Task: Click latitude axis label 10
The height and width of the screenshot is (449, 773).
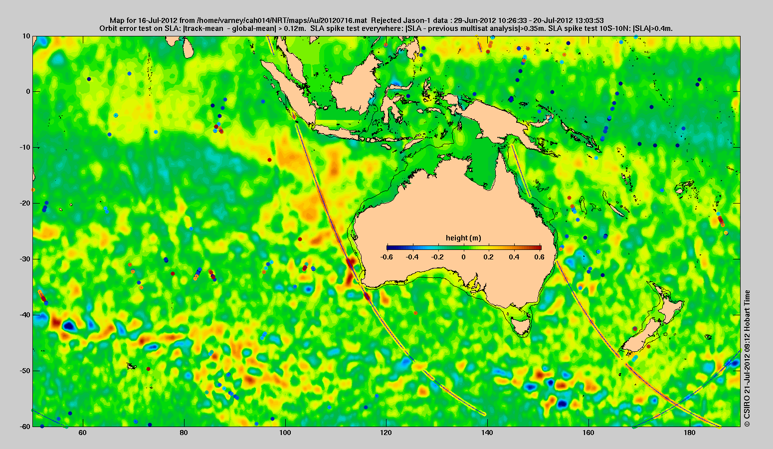Action: pyautogui.click(x=26, y=36)
